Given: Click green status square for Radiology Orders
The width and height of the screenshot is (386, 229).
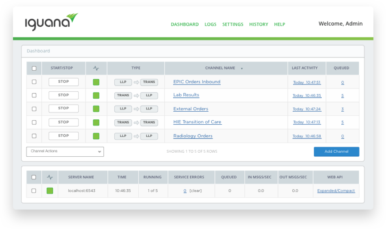Looking at the screenshot, I should coord(96,136).
